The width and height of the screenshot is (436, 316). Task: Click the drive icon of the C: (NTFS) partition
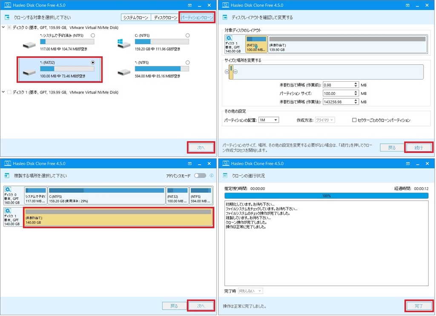tap(124, 44)
